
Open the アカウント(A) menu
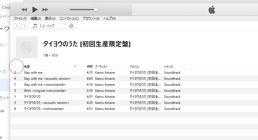coord(91,19)
